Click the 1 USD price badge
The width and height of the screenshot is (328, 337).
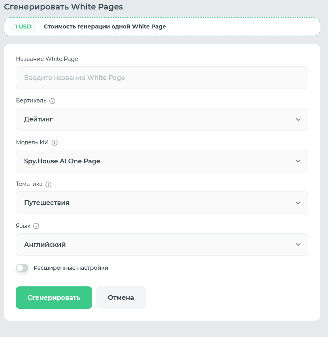(x=23, y=27)
